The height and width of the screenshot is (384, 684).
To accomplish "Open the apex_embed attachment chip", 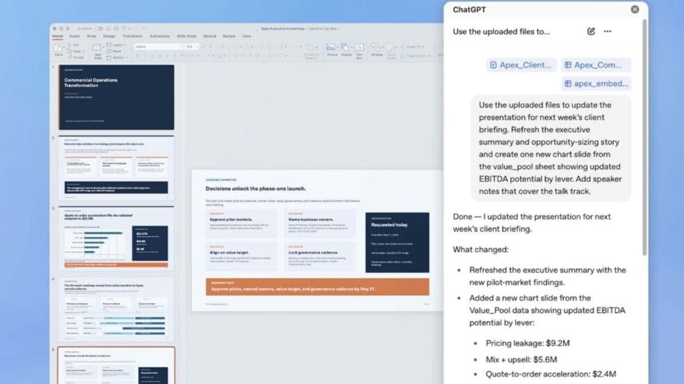I will click(596, 84).
